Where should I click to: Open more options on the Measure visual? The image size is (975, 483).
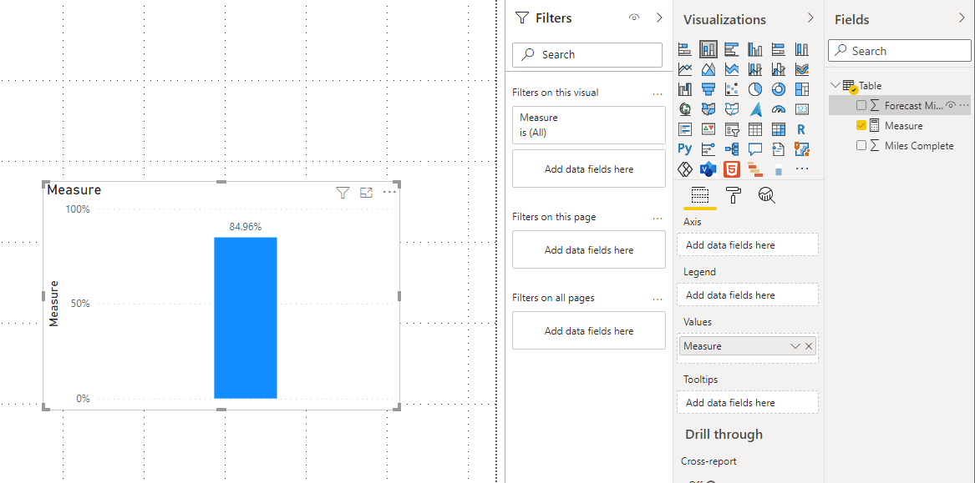coord(390,193)
